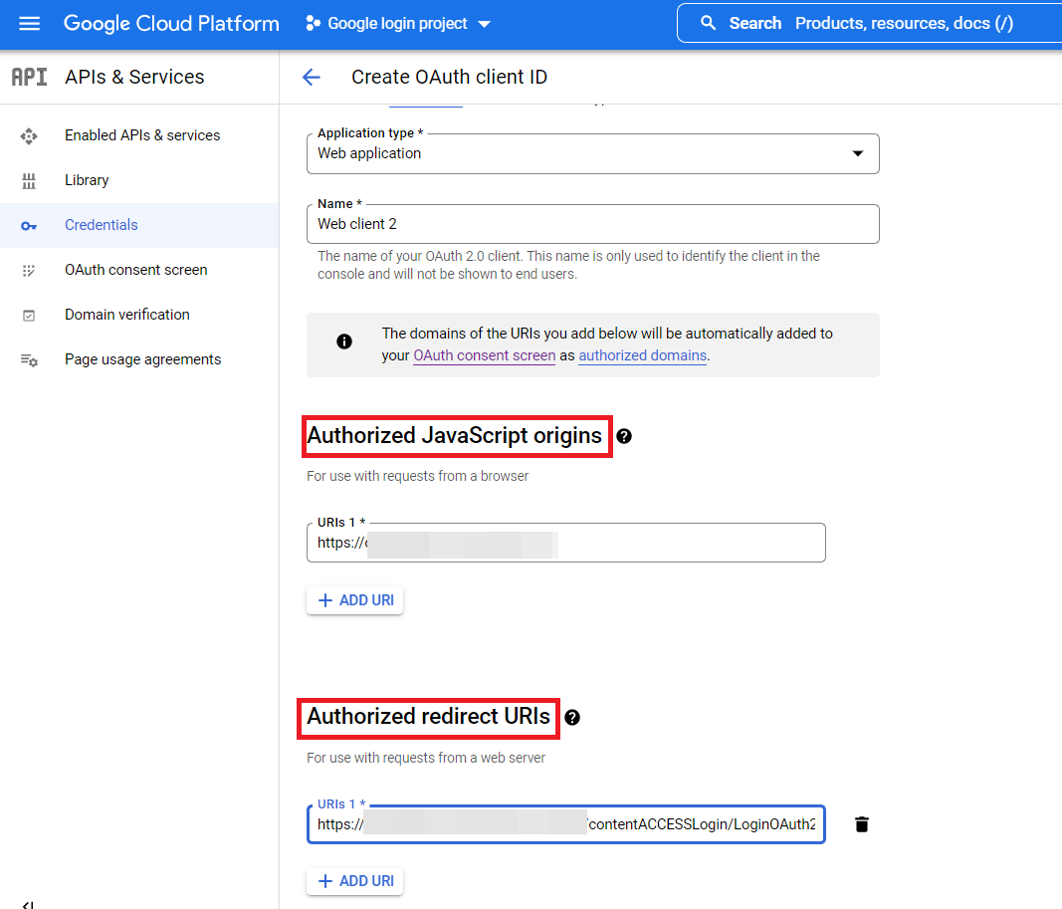Screen dimensions: 1062x909
Task: Add URI under Authorized JavaScript origins
Action: [x=355, y=600]
